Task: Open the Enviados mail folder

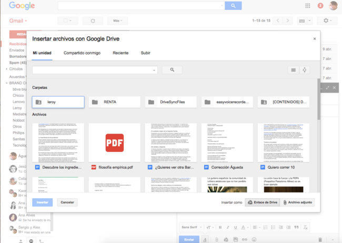Action: pyautogui.click(x=17, y=50)
